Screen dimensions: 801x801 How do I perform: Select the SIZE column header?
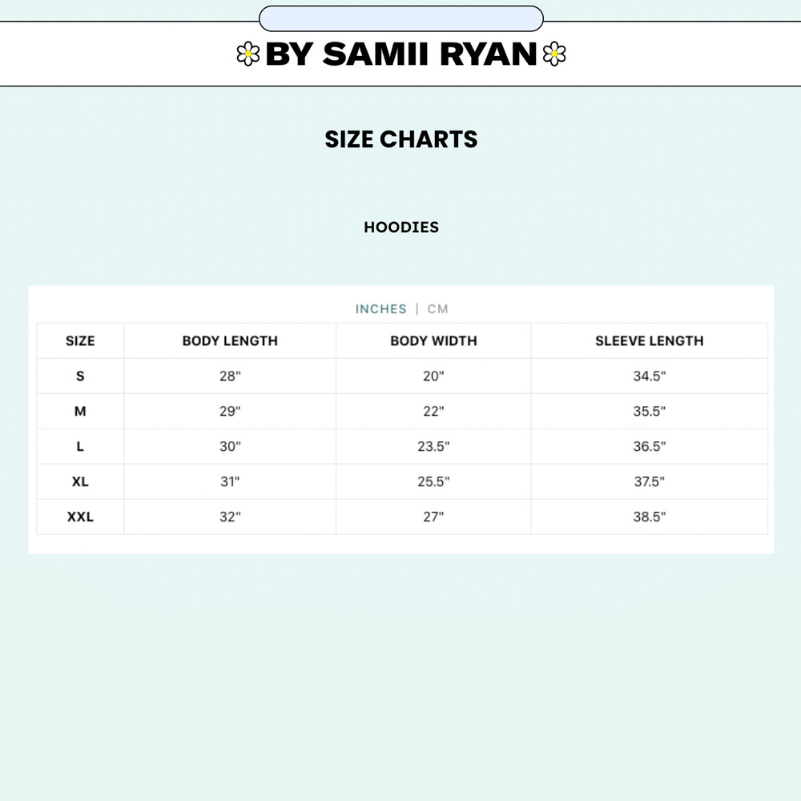click(80, 340)
